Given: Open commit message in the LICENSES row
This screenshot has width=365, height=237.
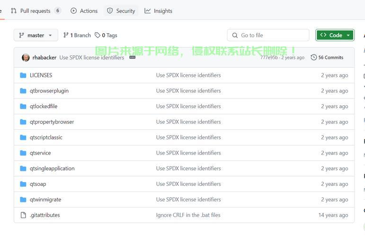Looking at the screenshot, I should 188,75.
